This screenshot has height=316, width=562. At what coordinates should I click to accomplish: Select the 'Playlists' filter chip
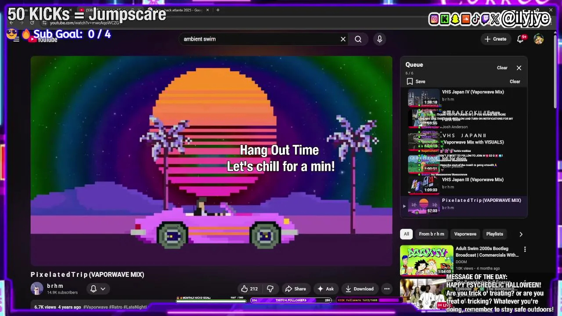pyautogui.click(x=495, y=234)
